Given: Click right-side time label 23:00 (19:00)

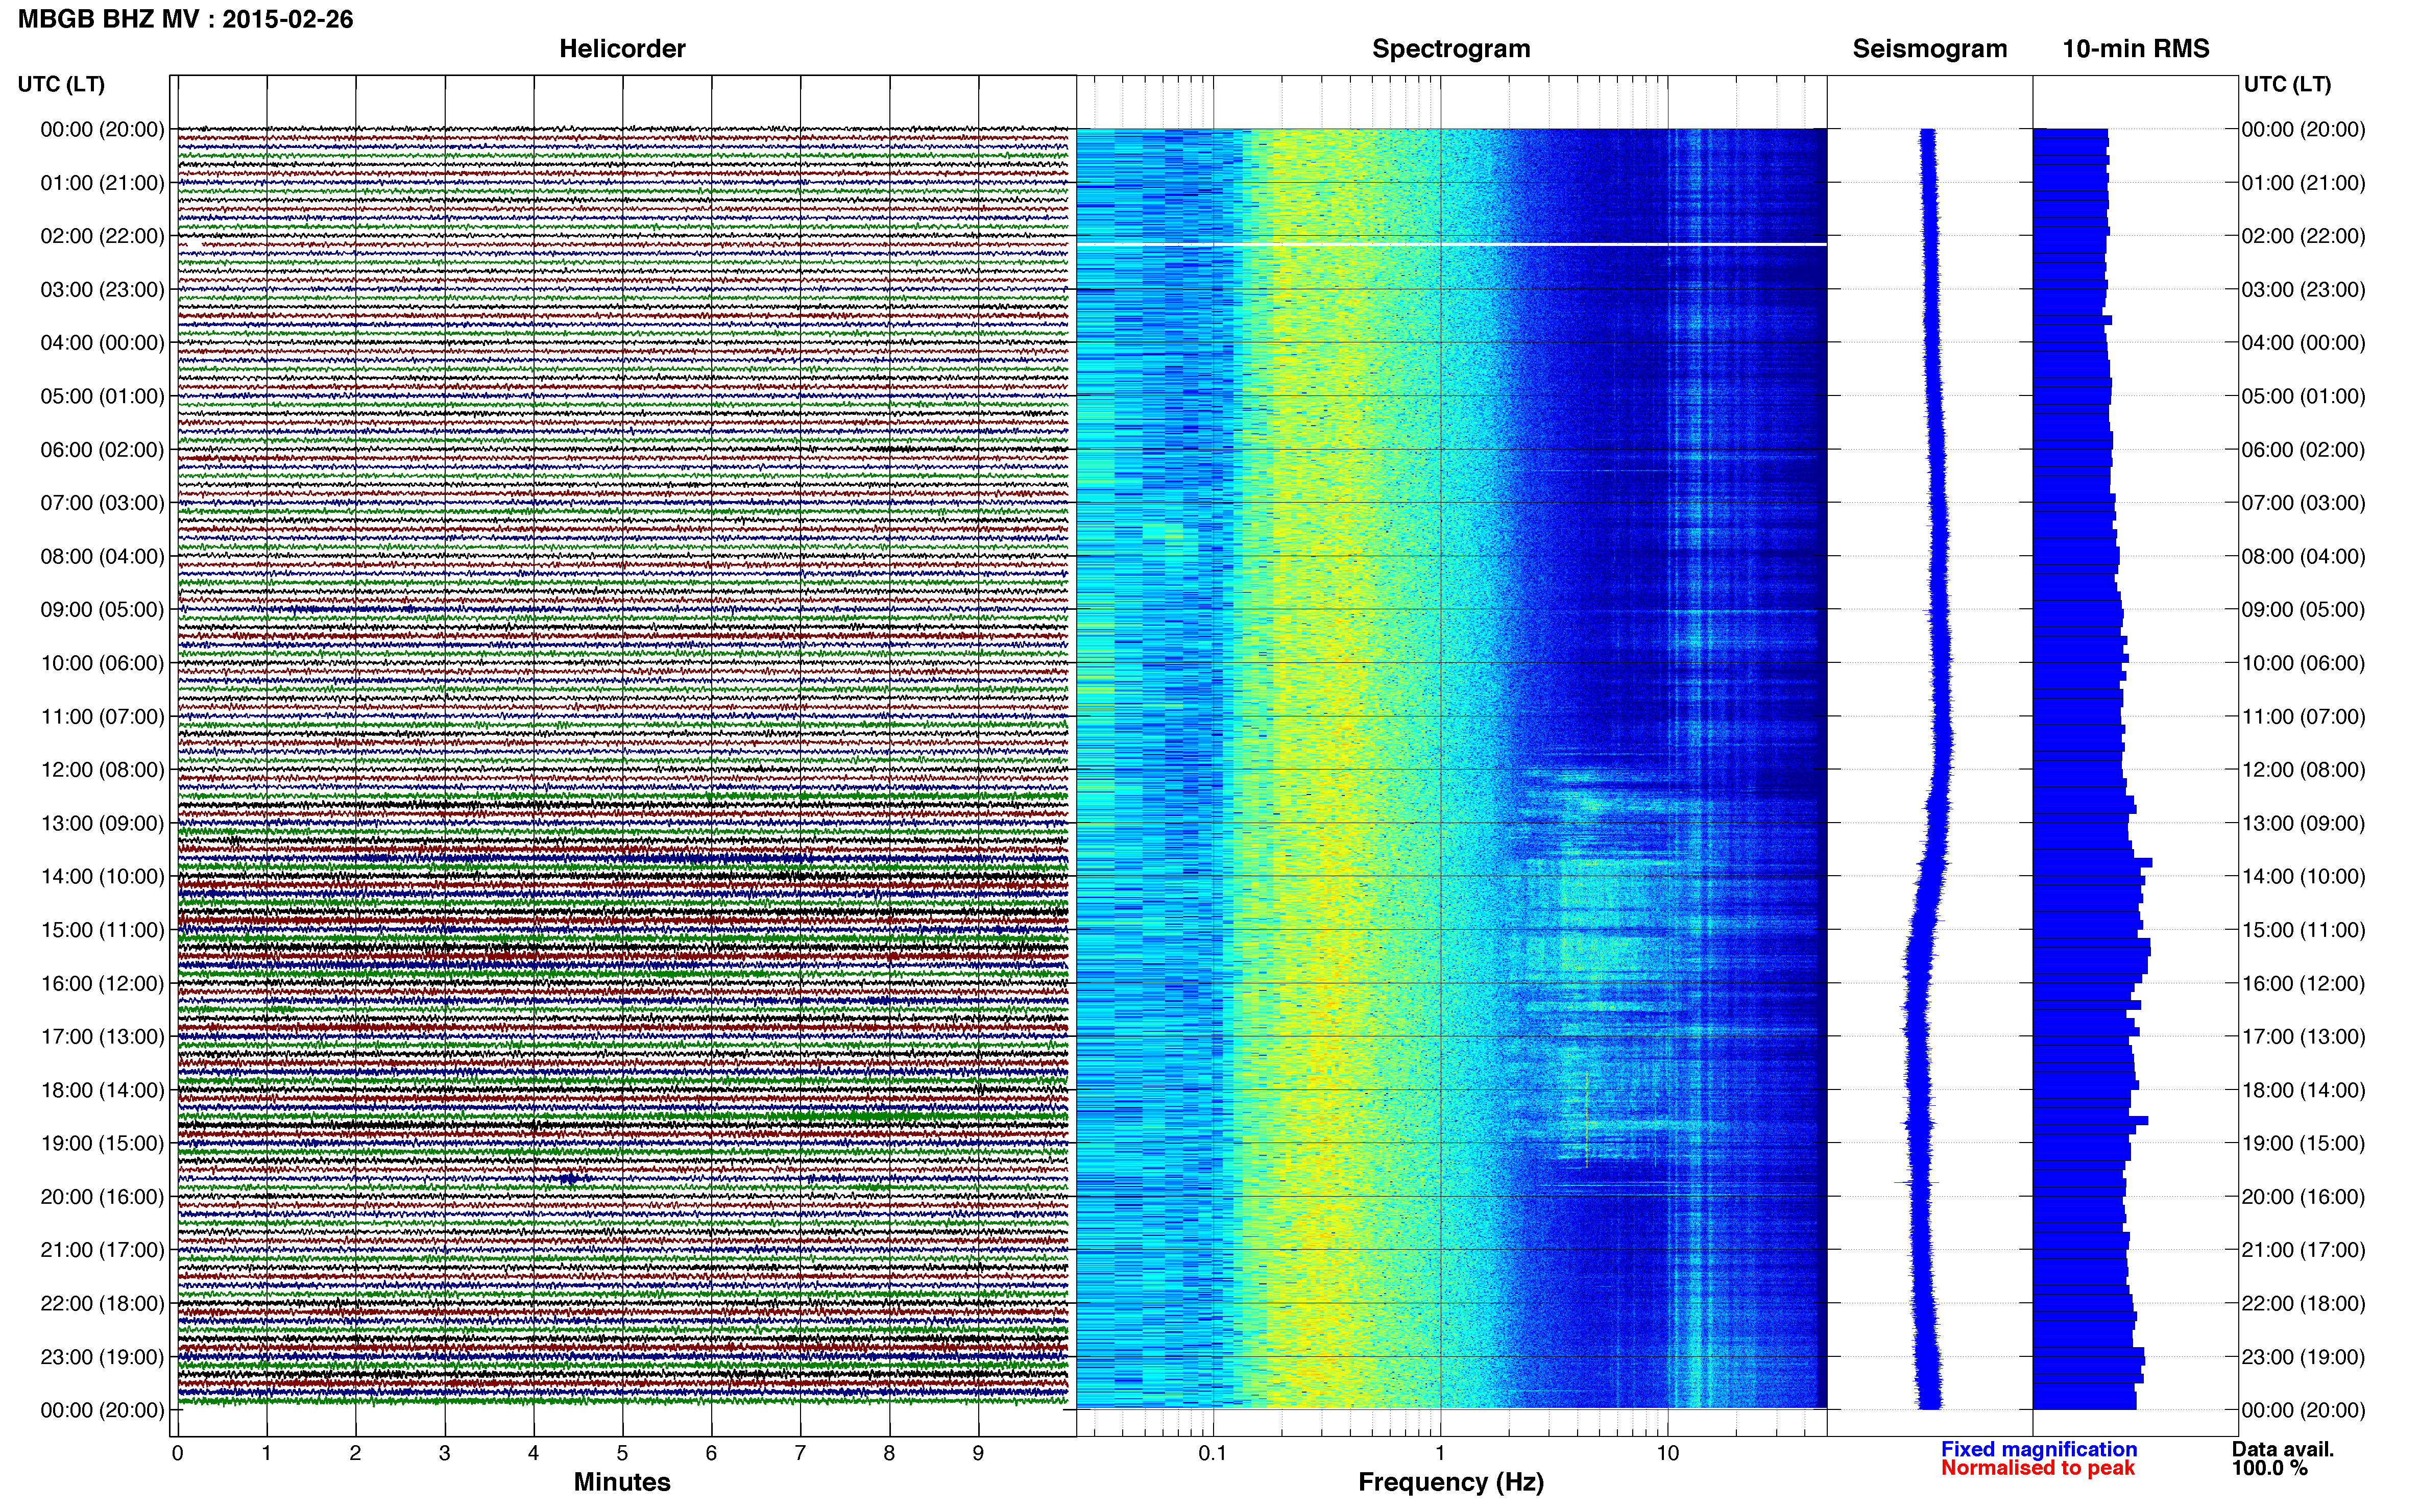Looking at the screenshot, I should click(2303, 1357).
